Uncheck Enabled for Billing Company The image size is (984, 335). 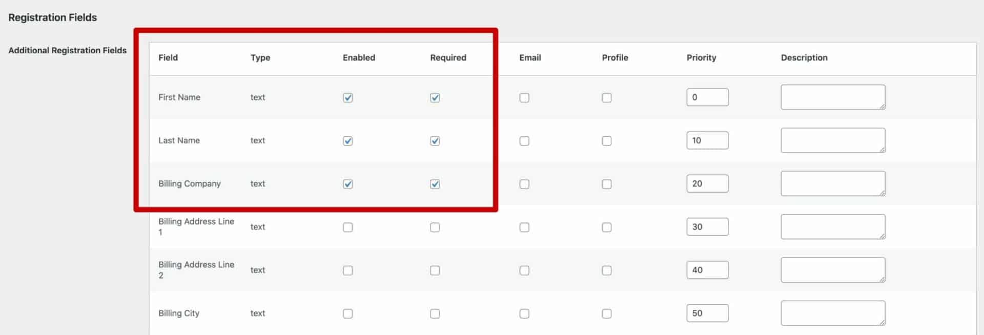click(x=347, y=183)
